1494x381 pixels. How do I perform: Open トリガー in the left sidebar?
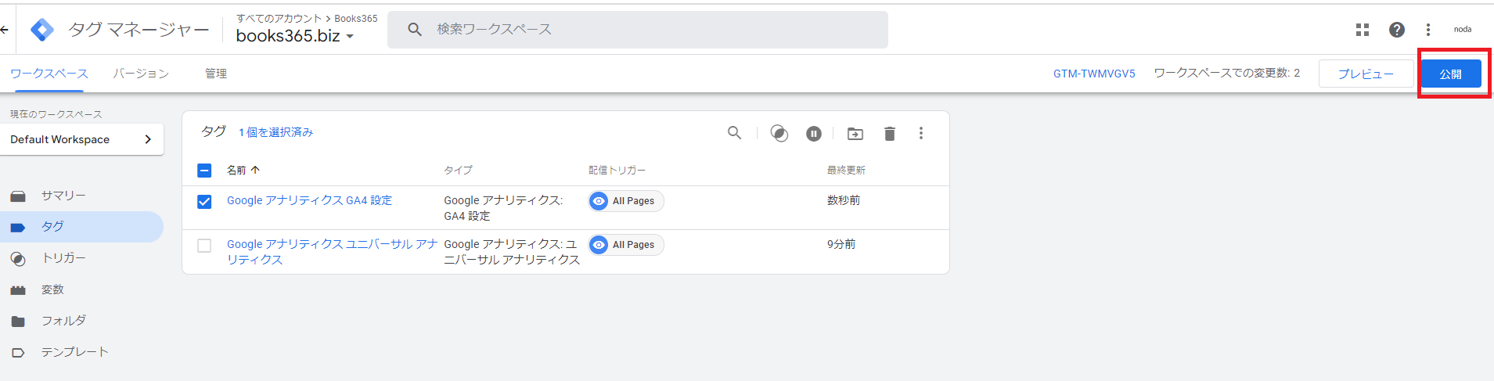click(x=63, y=258)
